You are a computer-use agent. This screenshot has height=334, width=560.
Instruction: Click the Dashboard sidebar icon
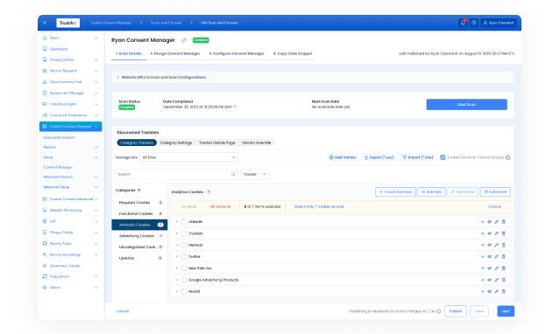click(x=45, y=49)
